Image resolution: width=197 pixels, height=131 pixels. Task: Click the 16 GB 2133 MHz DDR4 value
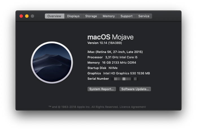coord(119,63)
